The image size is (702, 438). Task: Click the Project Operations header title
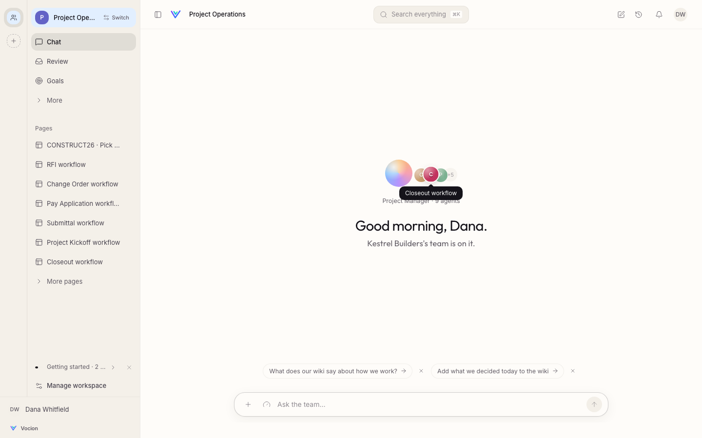(217, 14)
